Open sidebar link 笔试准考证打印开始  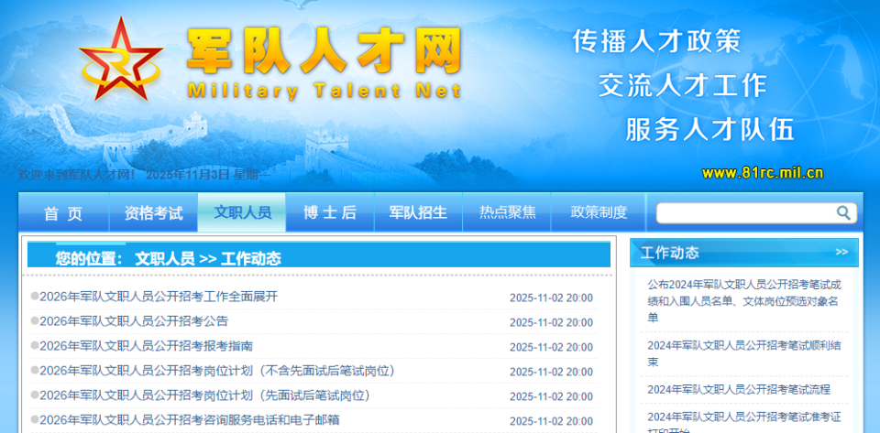744,424
